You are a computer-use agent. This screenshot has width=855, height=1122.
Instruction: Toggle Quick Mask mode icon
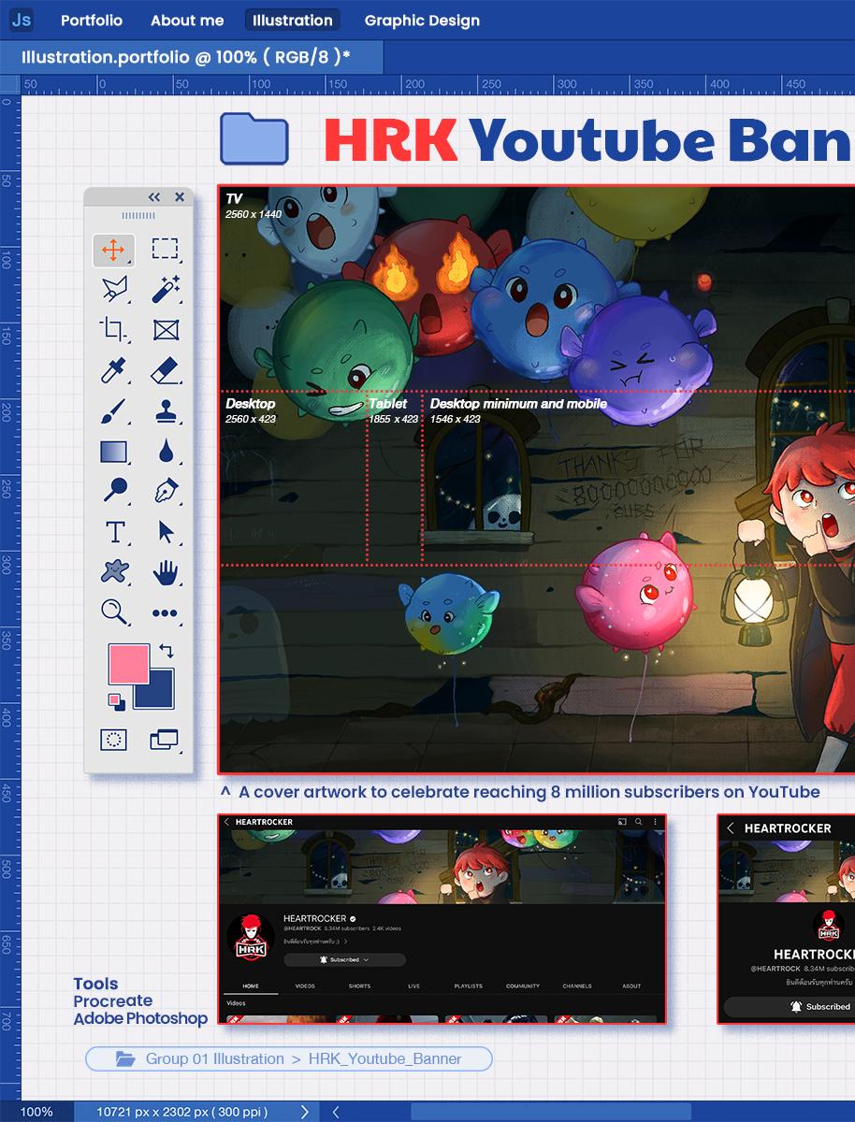(x=113, y=740)
